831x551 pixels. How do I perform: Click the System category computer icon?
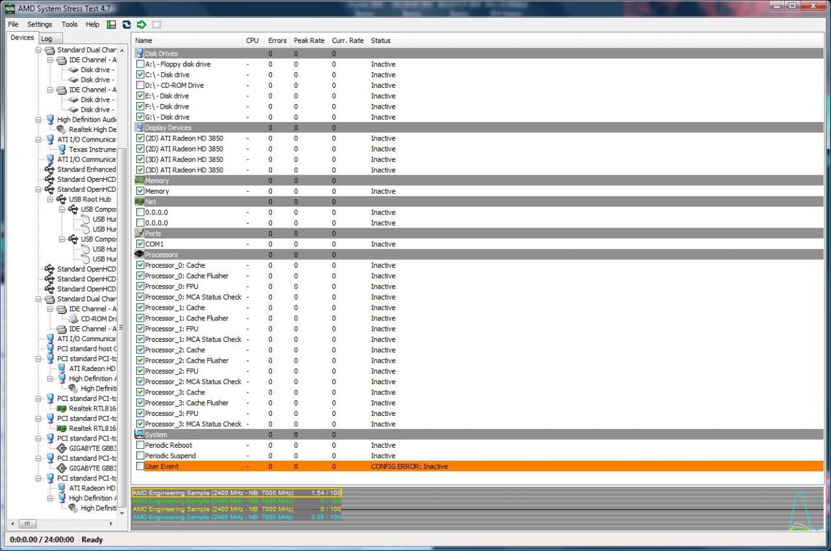point(140,435)
